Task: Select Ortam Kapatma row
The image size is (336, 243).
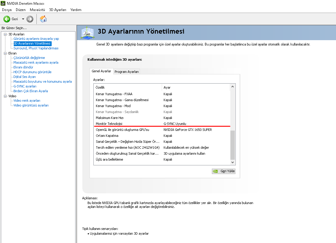Action: [x=162, y=136]
